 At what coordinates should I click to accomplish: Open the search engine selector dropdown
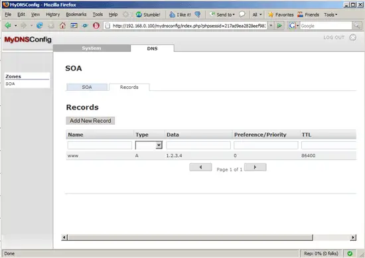(x=293, y=26)
